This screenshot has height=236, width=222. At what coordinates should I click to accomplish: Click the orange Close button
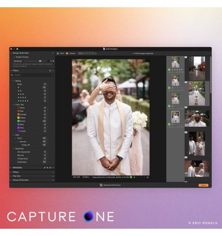pyautogui.click(x=204, y=185)
